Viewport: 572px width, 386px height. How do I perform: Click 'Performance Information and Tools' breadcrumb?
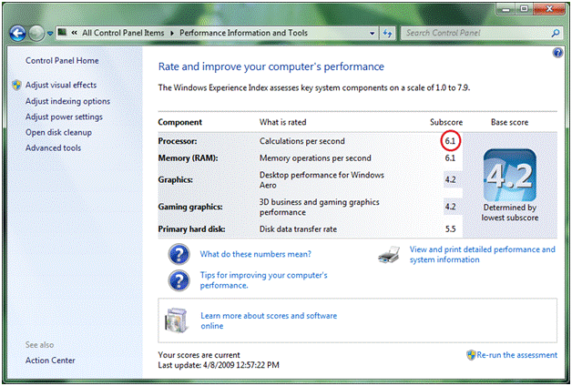point(244,33)
